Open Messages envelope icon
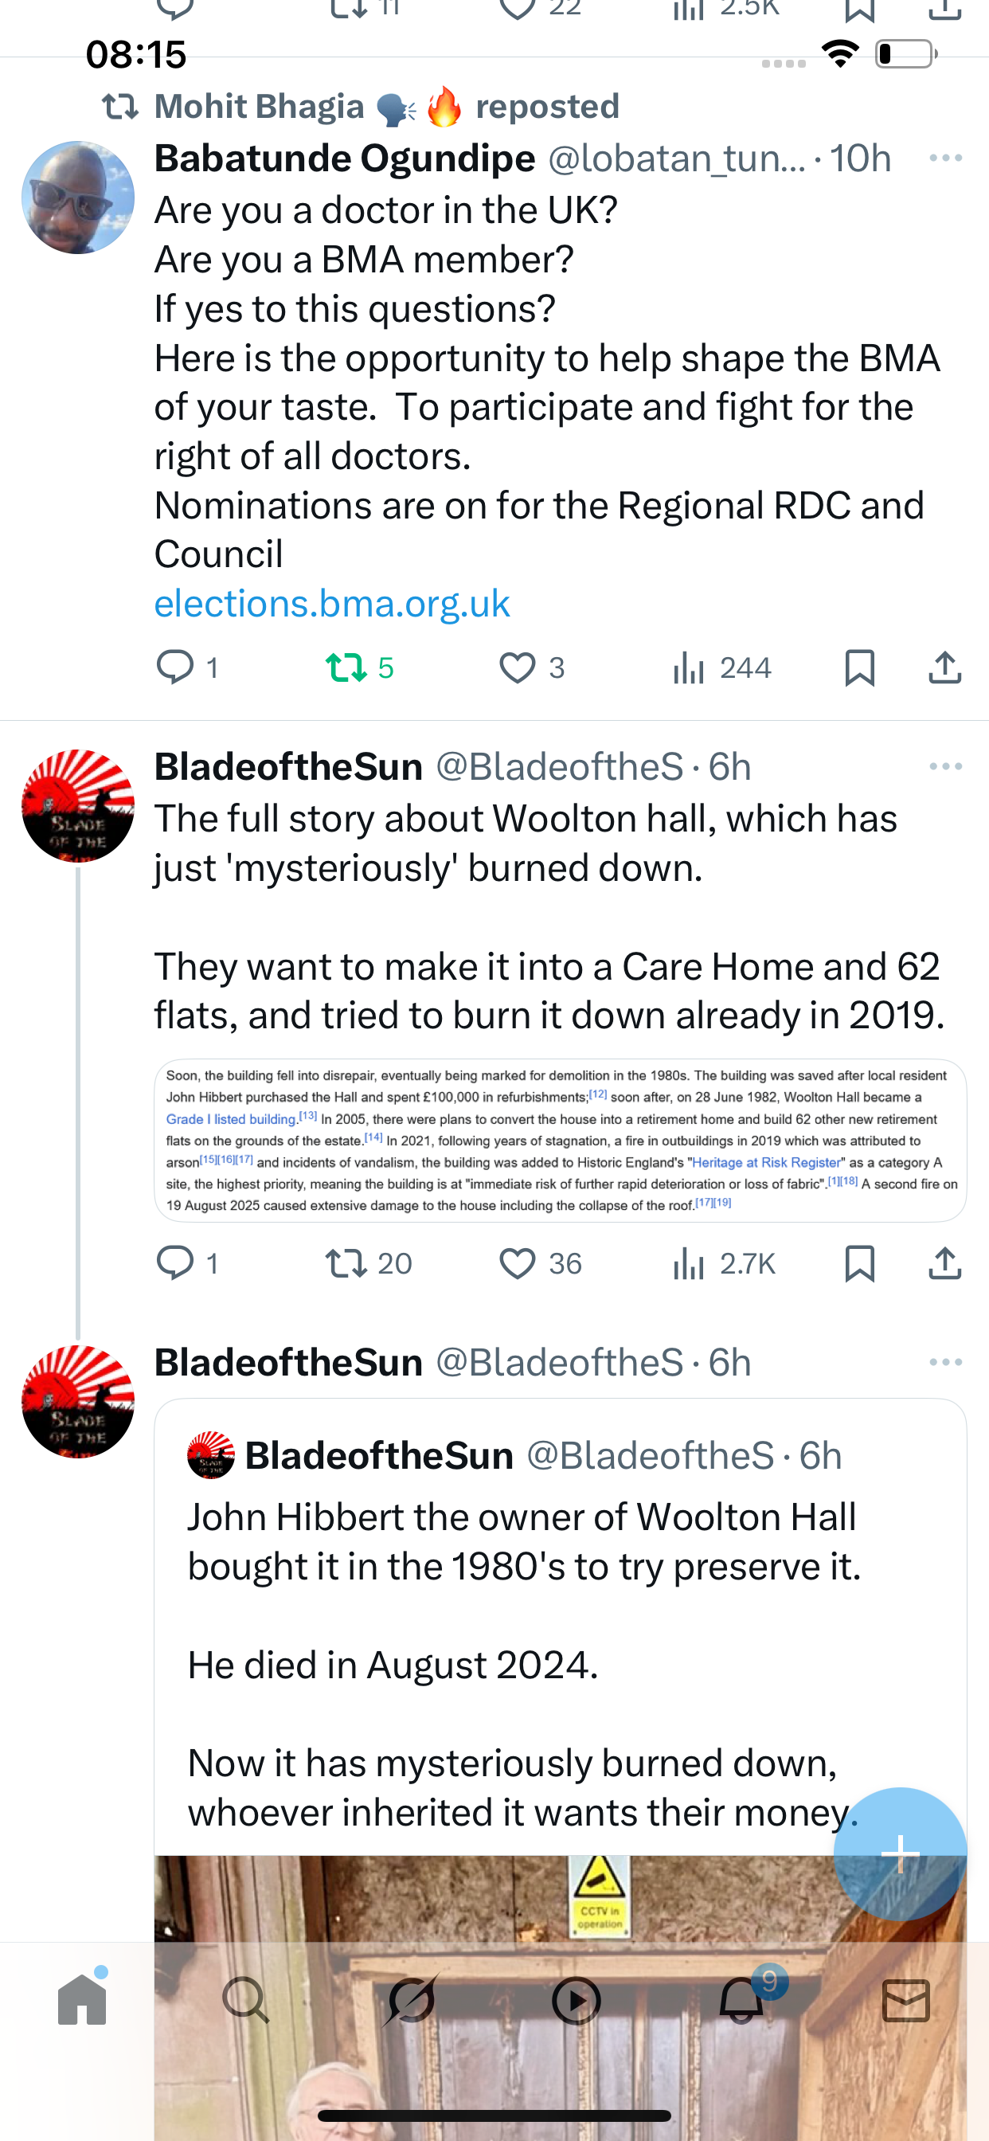 tap(905, 2000)
